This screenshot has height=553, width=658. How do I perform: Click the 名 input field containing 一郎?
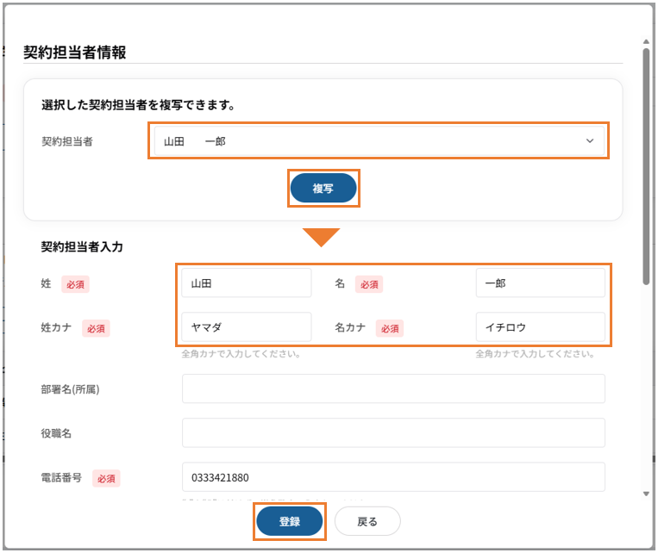(x=540, y=283)
